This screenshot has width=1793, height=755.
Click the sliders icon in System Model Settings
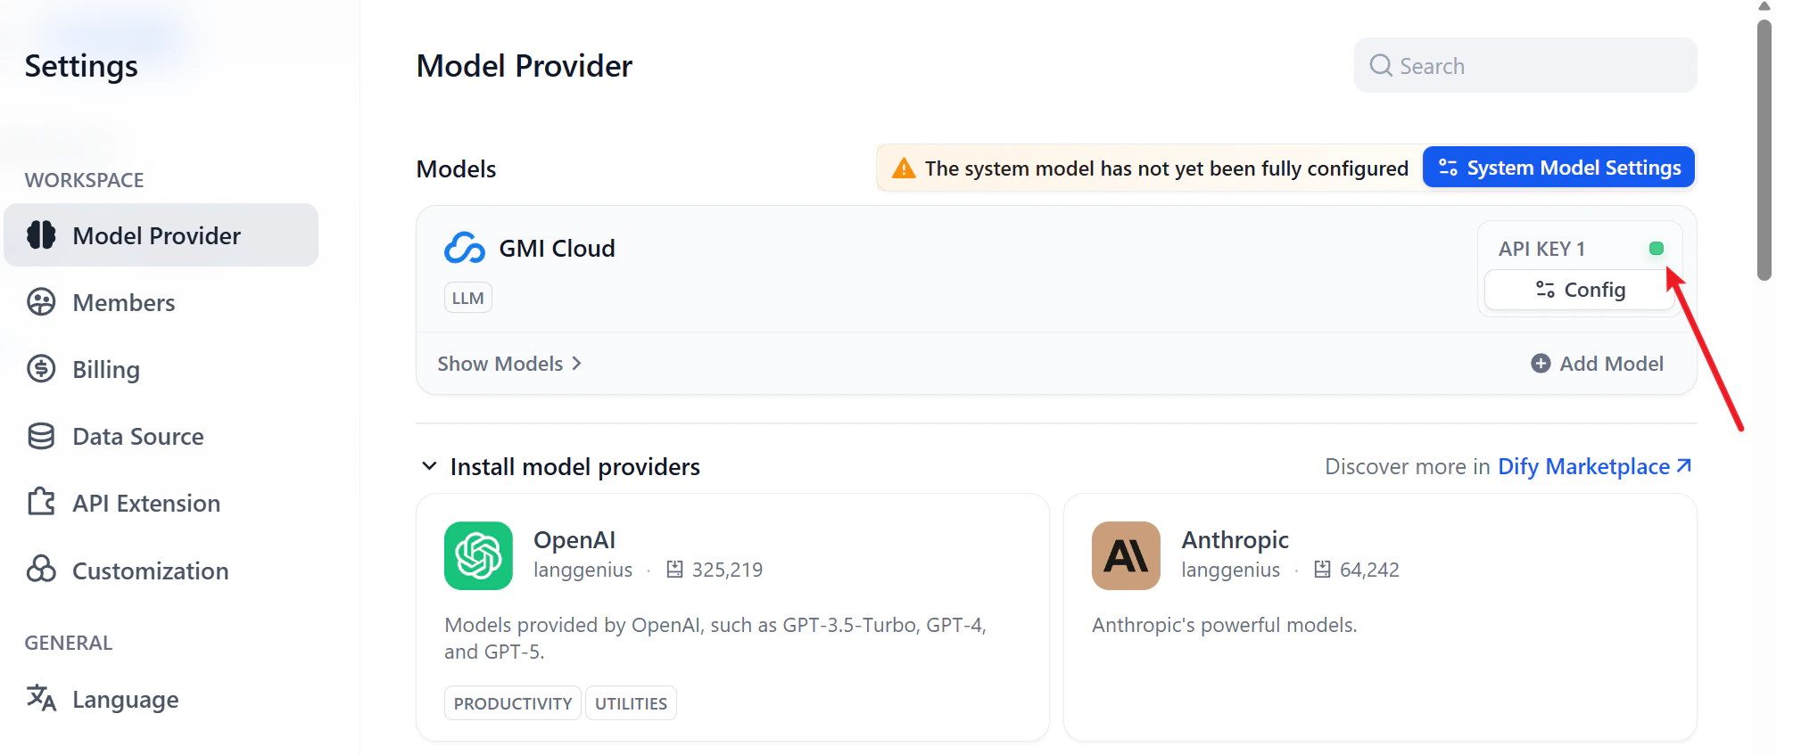[x=1448, y=168]
